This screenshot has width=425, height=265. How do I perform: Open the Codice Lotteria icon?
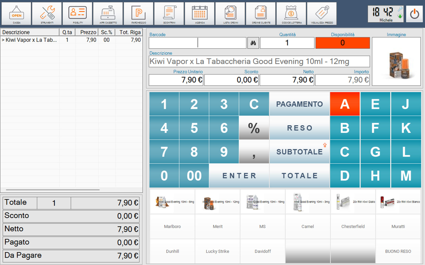[x=291, y=14]
